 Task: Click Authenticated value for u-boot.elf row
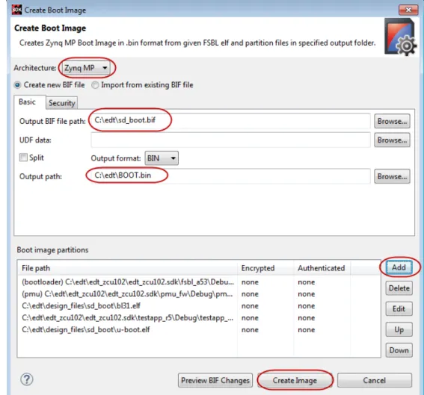coord(307,329)
